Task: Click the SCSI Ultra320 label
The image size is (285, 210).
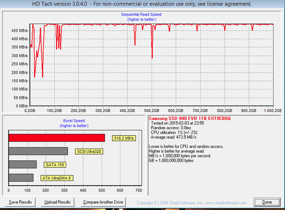Action: click(89, 152)
